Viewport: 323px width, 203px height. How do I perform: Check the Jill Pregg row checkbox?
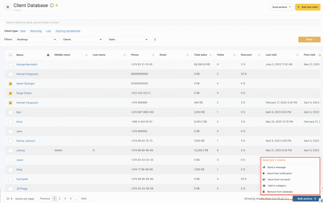click(x=10, y=189)
